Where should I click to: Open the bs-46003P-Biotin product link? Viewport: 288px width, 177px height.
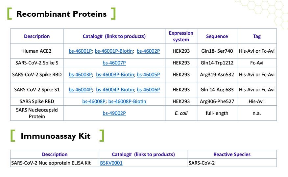pos(115,75)
